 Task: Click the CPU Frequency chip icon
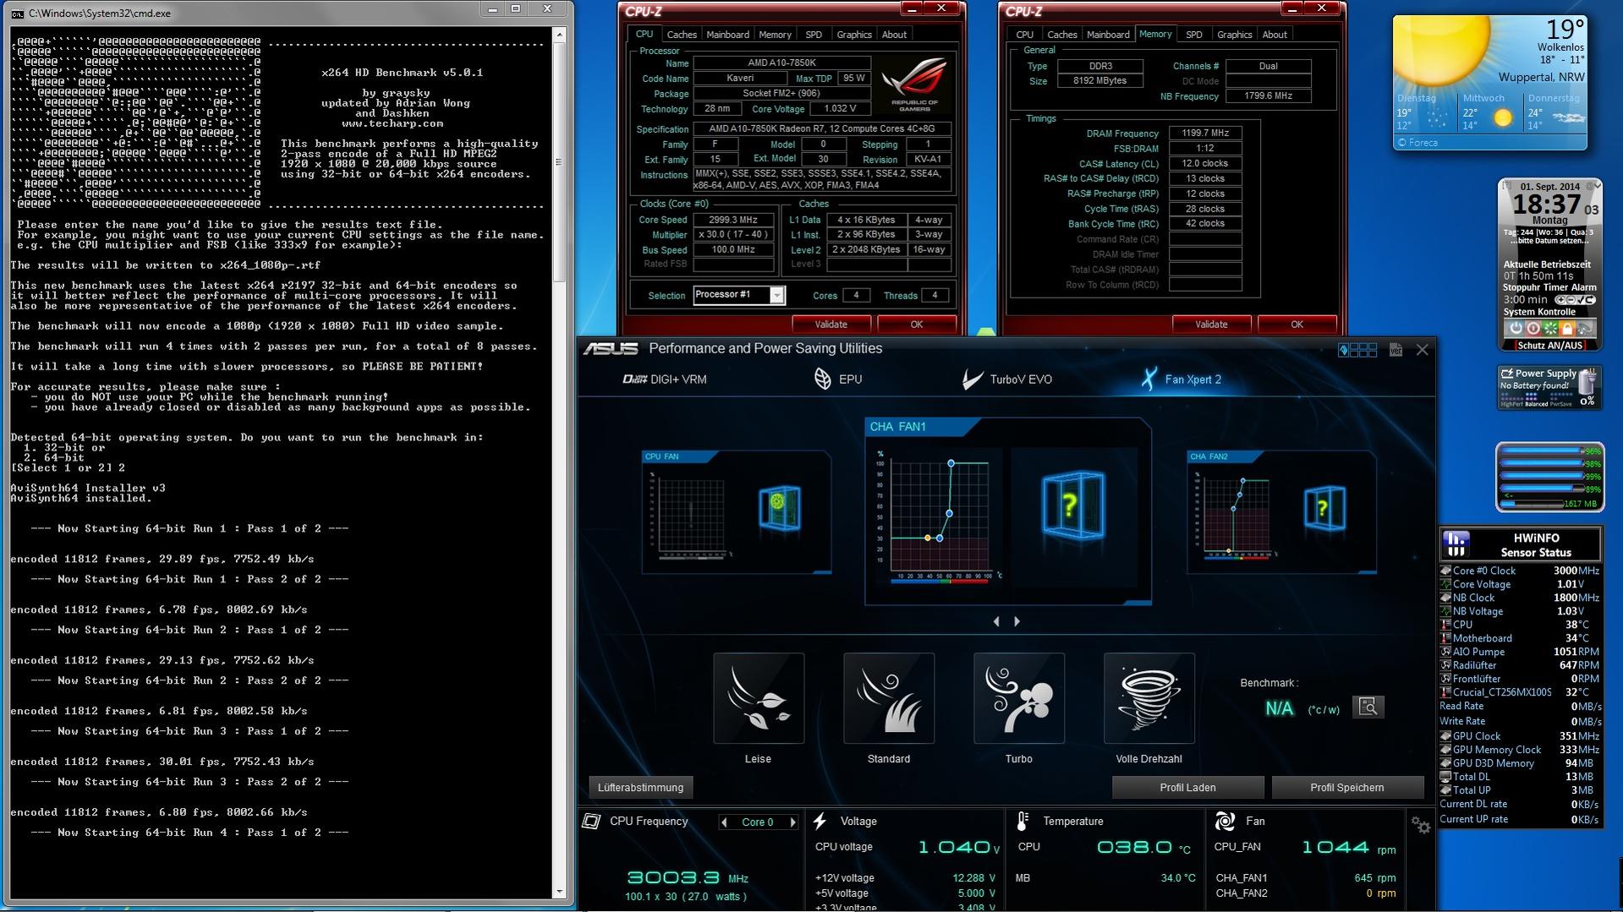pyautogui.click(x=592, y=821)
